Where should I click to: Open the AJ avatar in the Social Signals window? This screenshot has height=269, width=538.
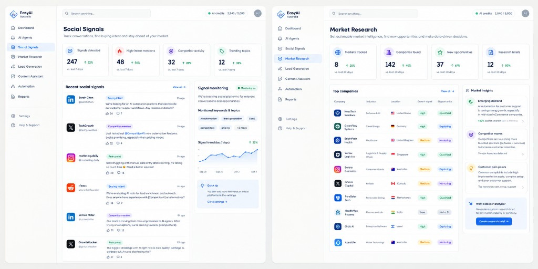(257, 13)
